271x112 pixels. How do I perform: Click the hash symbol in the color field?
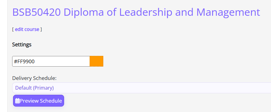pos(15,61)
